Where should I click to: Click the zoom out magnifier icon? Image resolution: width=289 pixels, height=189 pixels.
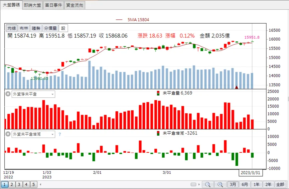point(208,184)
